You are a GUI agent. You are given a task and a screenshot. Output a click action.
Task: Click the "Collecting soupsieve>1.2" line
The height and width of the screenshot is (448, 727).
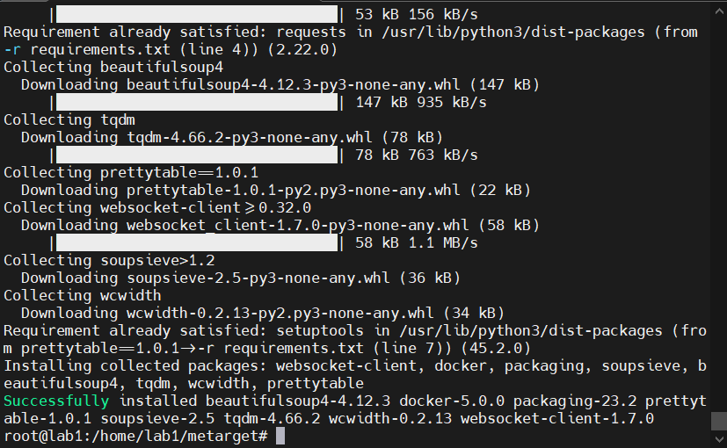point(109,260)
